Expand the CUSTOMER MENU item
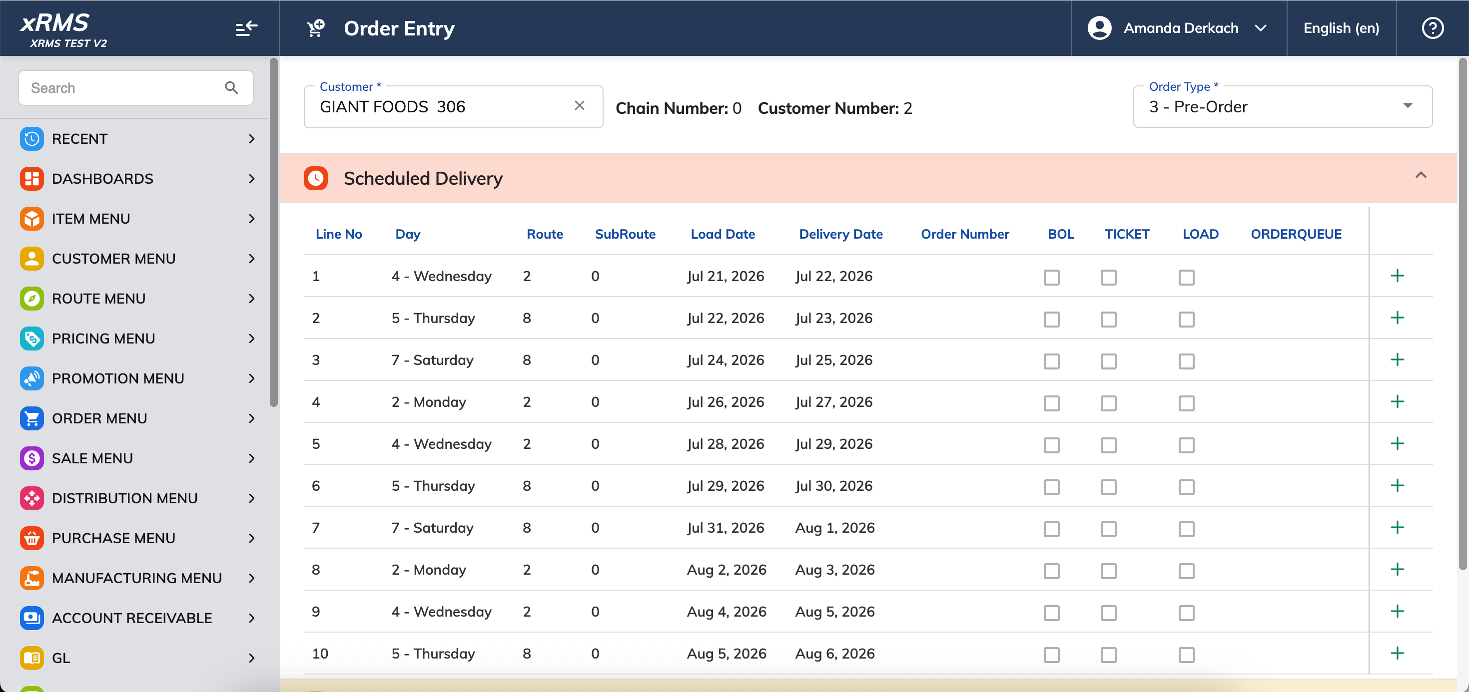This screenshot has height=692, width=1469. (x=137, y=258)
